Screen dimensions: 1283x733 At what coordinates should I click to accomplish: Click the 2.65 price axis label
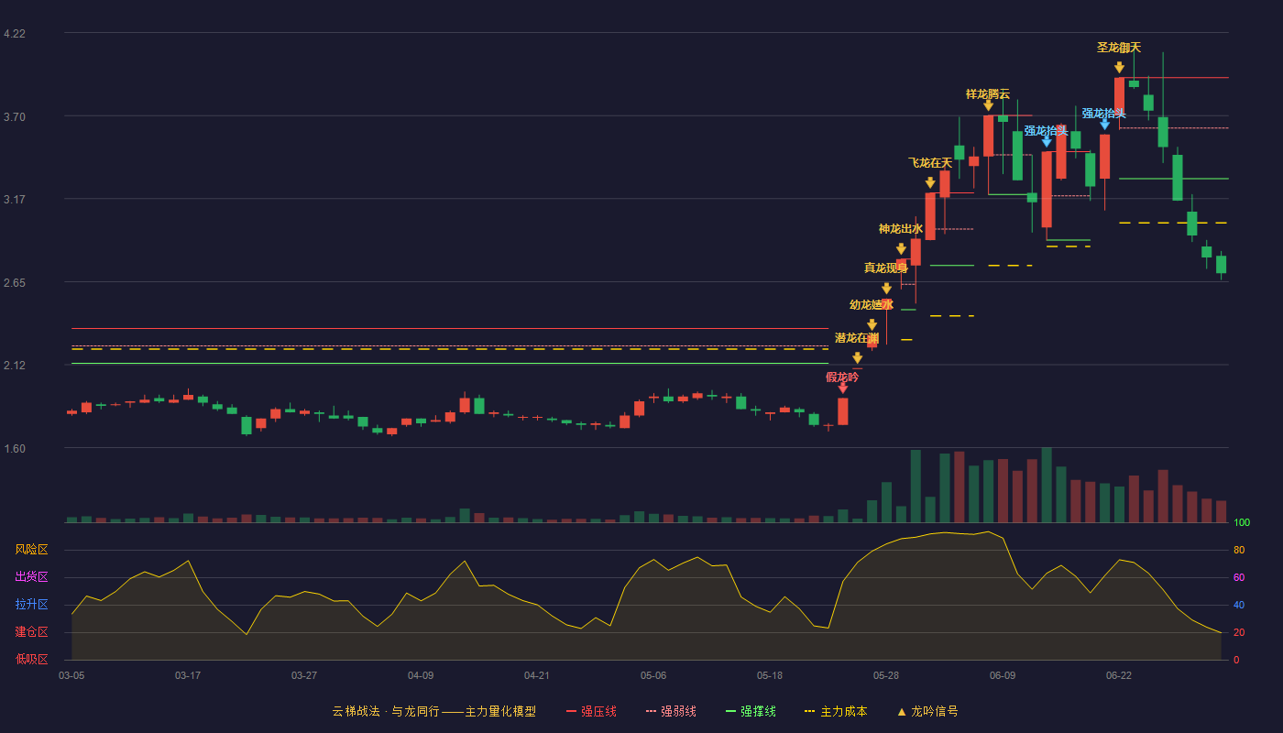tap(15, 283)
